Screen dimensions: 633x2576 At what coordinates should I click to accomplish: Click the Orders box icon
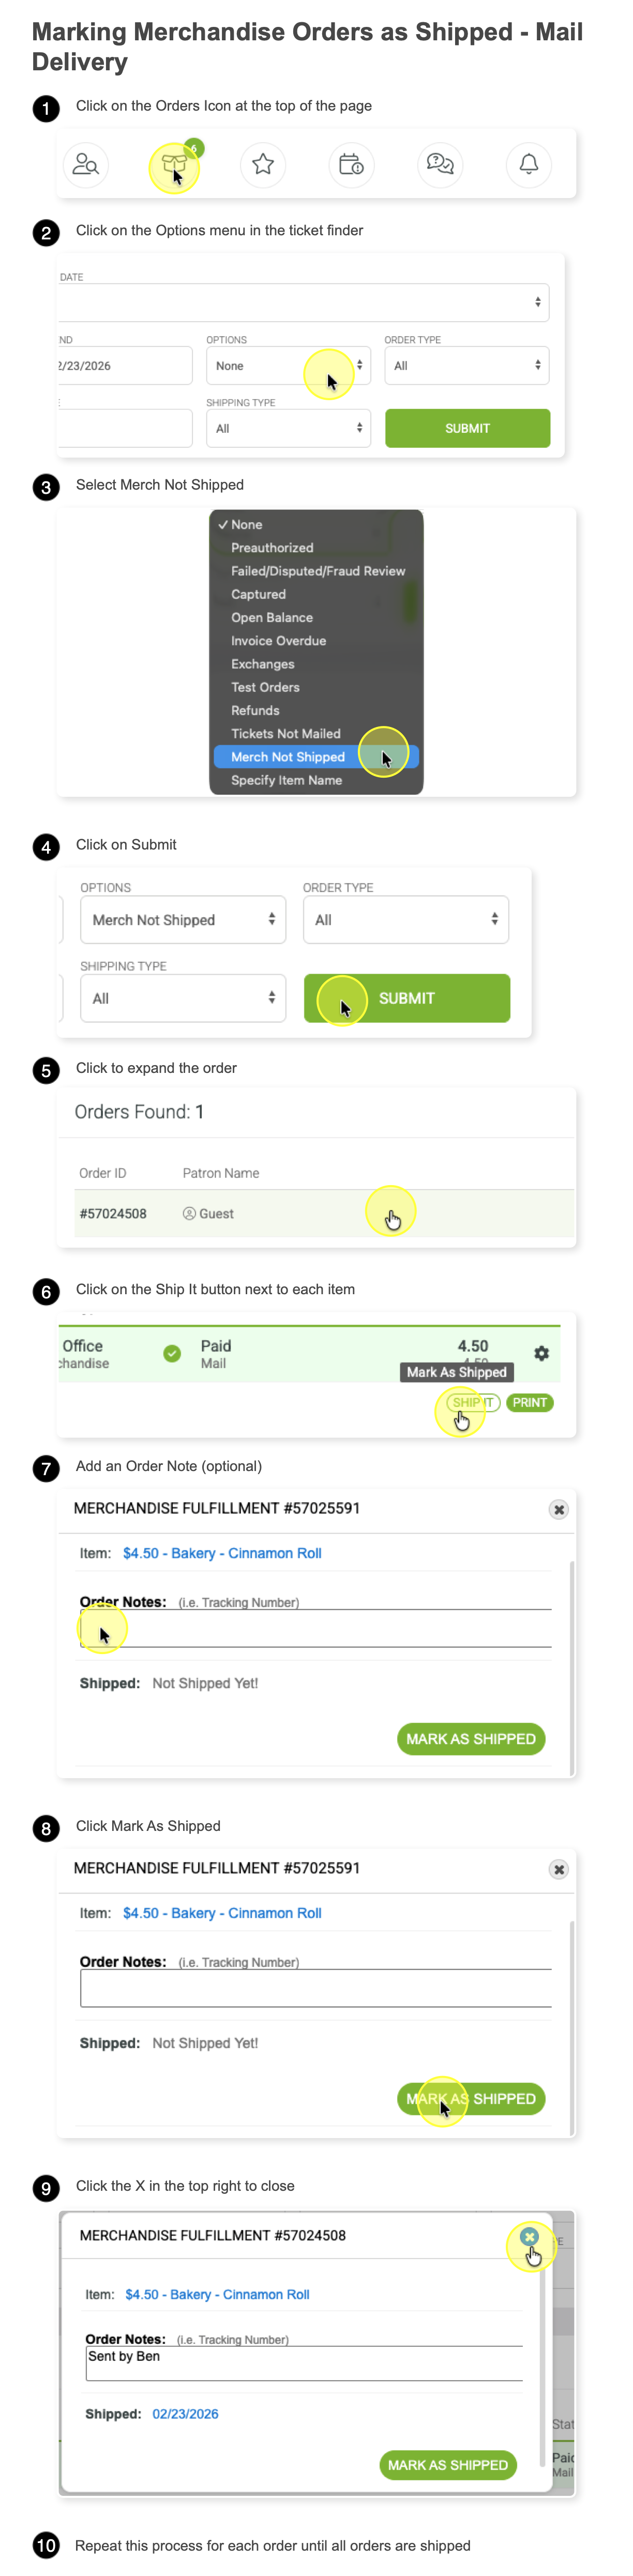point(175,164)
